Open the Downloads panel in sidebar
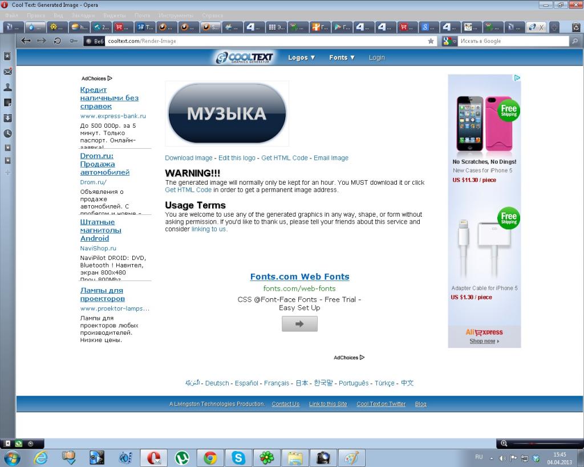Image resolution: width=584 pixels, height=467 pixels. [x=7, y=118]
